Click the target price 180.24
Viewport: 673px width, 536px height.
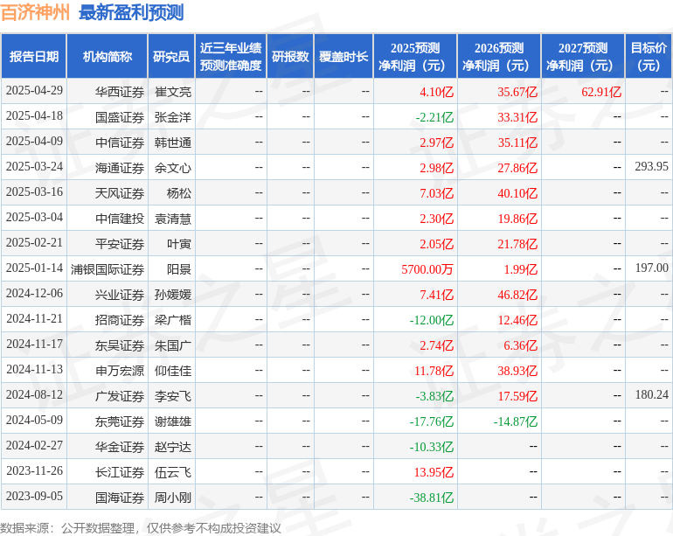coord(651,394)
